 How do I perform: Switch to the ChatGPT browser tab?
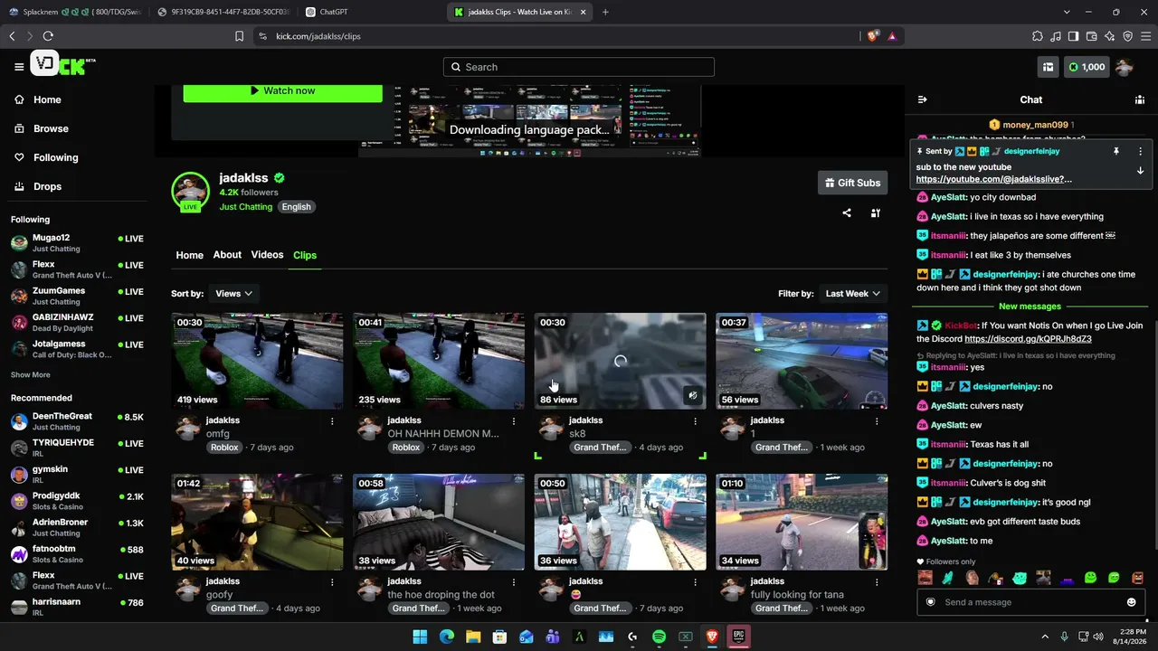point(371,12)
